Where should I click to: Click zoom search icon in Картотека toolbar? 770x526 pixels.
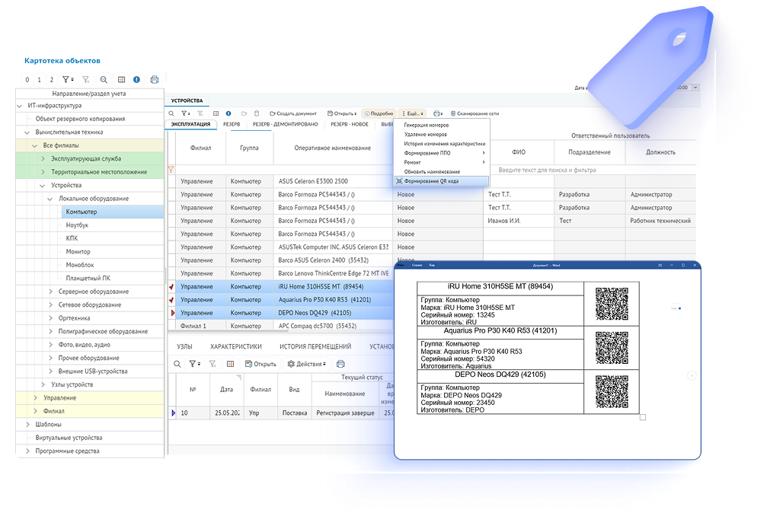[104, 79]
